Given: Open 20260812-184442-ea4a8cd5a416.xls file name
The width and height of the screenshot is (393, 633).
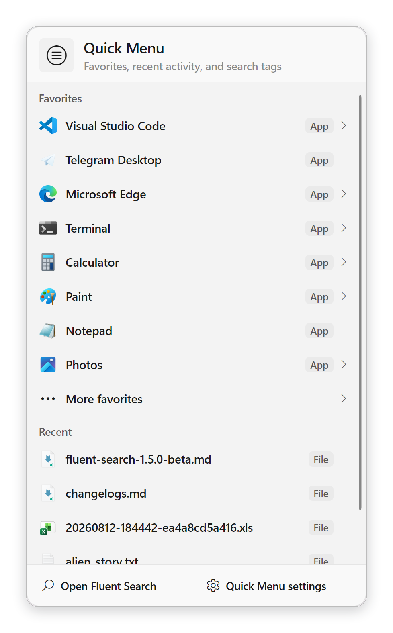Looking at the screenshot, I should pos(160,527).
